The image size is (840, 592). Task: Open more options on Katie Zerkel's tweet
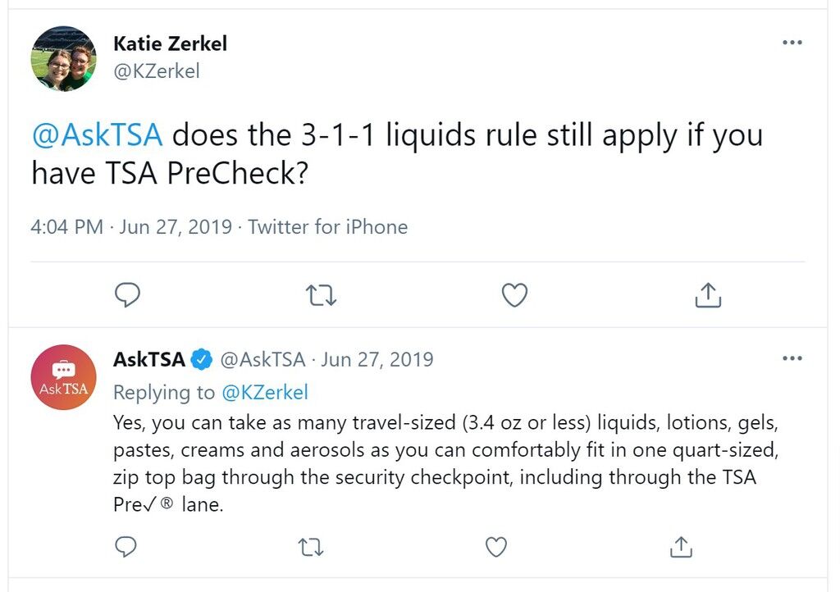[x=792, y=43]
